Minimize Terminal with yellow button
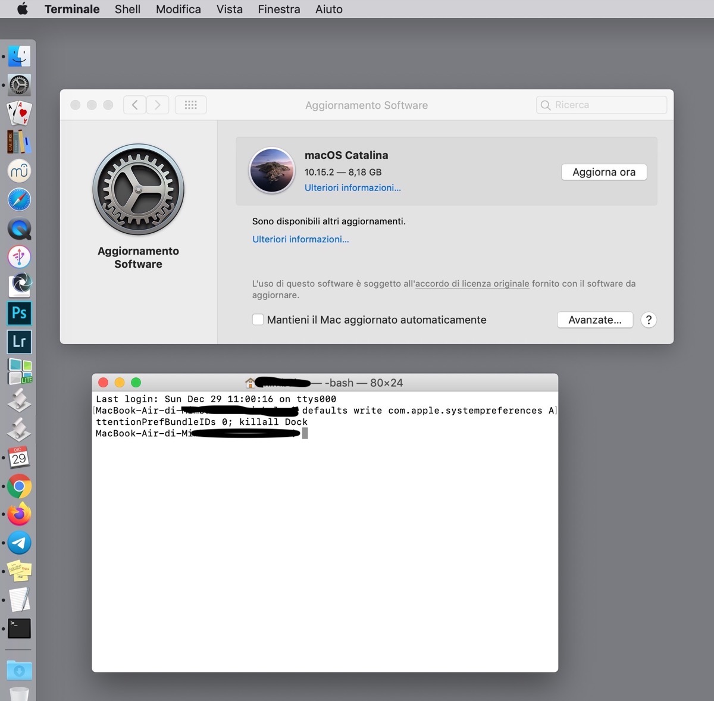Screen dimensions: 714x701 [120, 383]
